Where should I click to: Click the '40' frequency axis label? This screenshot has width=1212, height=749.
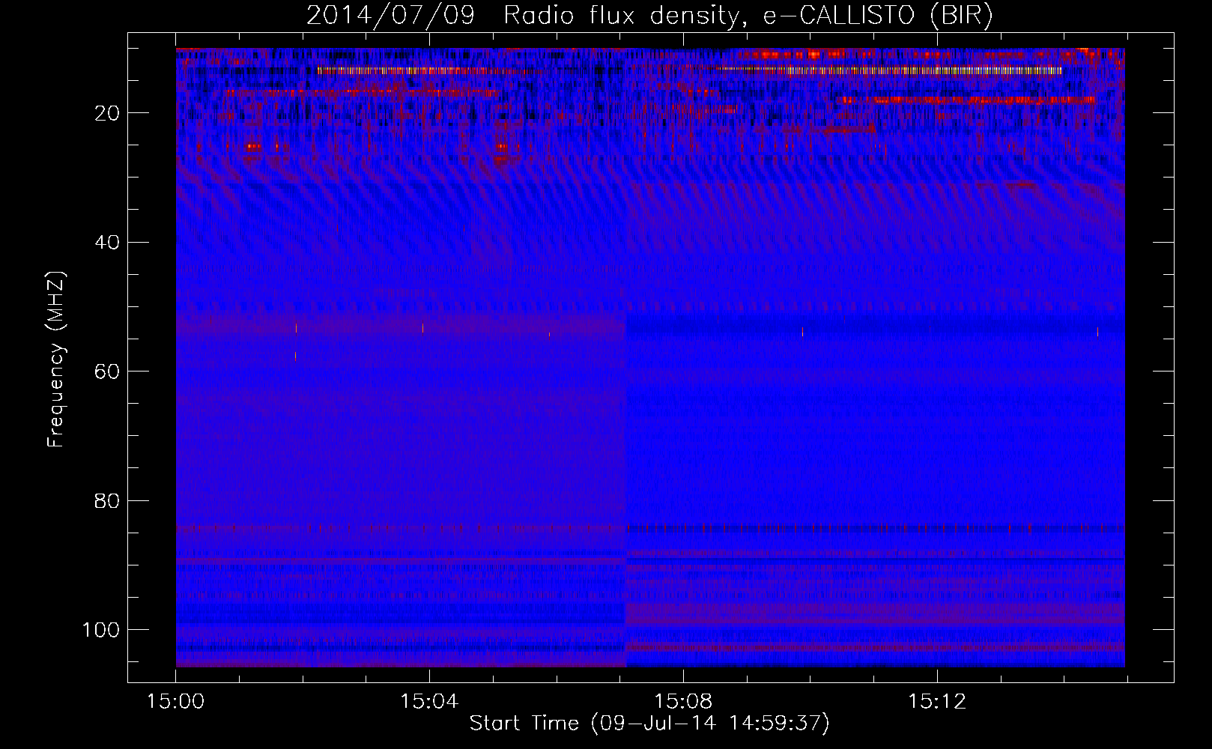click(108, 243)
